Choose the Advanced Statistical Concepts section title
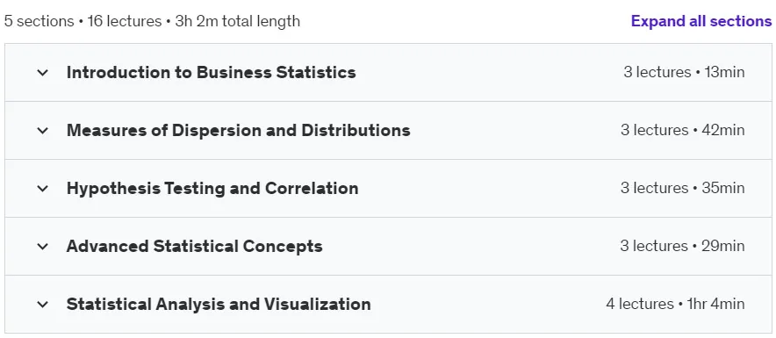 point(195,246)
